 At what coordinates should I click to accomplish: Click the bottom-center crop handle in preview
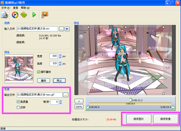pos(126,94)
